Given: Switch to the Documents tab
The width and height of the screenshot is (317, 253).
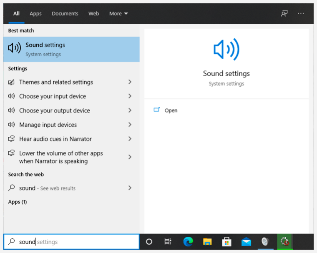Looking at the screenshot, I should (65, 13).
